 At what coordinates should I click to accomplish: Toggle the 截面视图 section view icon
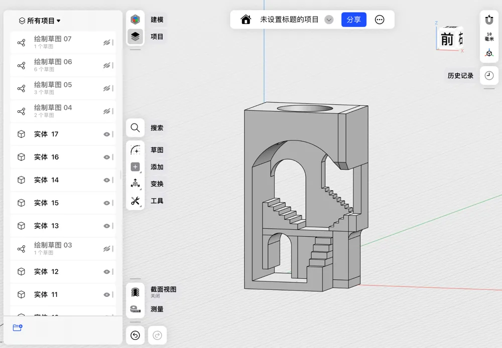pyautogui.click(x=135, y=292)
